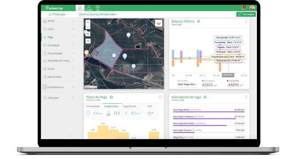This screenshot has height=159, width=295.
Task: Expand the Início menu chevron
Action: (x=73, y=21)
